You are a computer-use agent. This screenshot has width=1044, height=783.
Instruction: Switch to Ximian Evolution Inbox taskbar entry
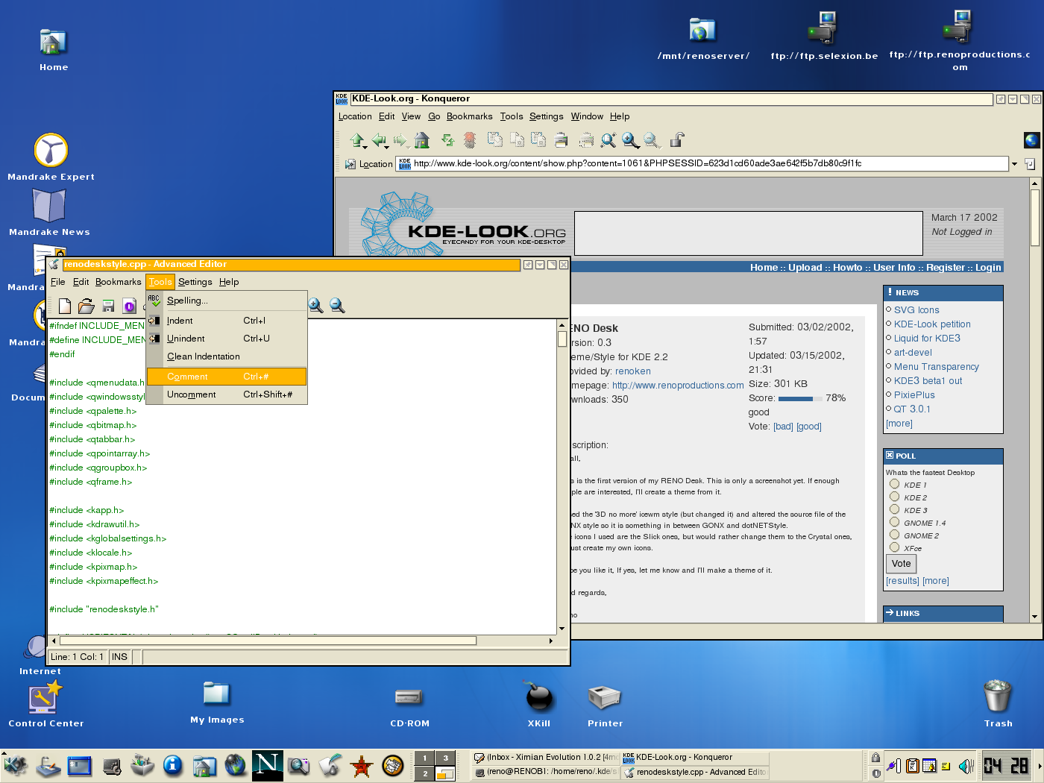point(547,757)
